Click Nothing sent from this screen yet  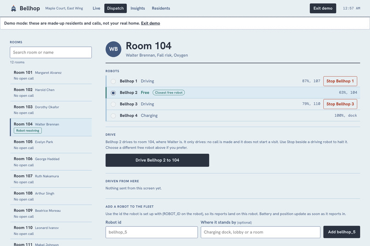(x=134, y=188)
